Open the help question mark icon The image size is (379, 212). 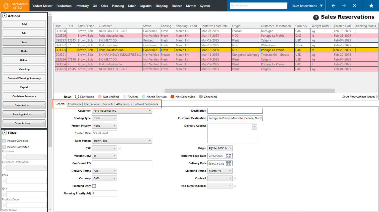[316, 17]
